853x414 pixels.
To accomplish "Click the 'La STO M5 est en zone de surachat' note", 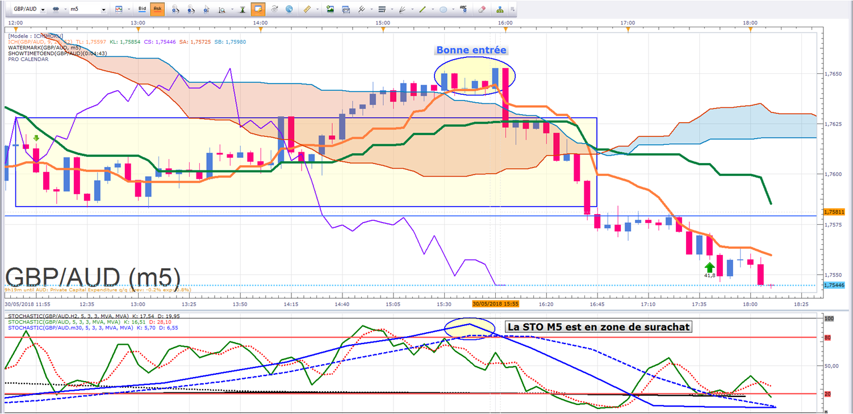I will click(x=599, y=327).
